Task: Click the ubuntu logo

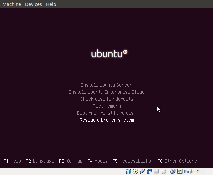Action: [x=109, y=54]
